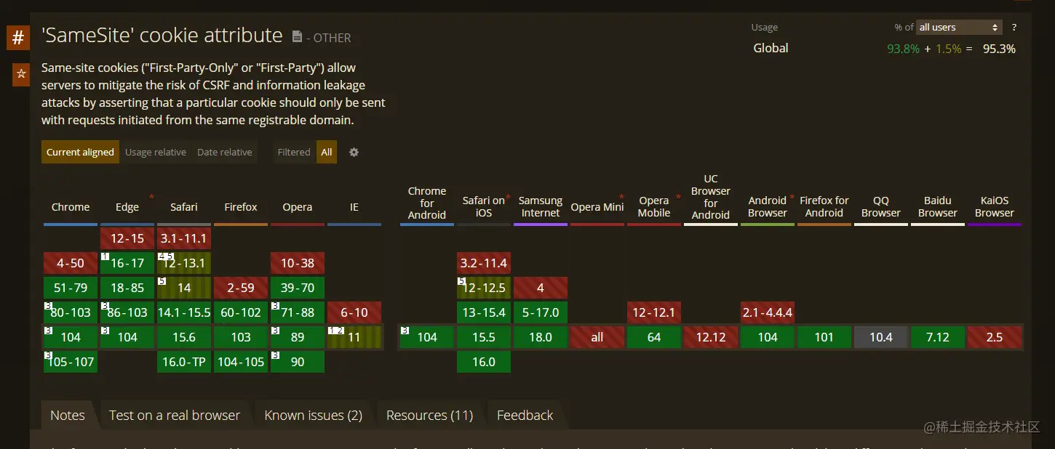Open the Resources (11) tab
Screen dimensions: 1055x449
[430, 415]
